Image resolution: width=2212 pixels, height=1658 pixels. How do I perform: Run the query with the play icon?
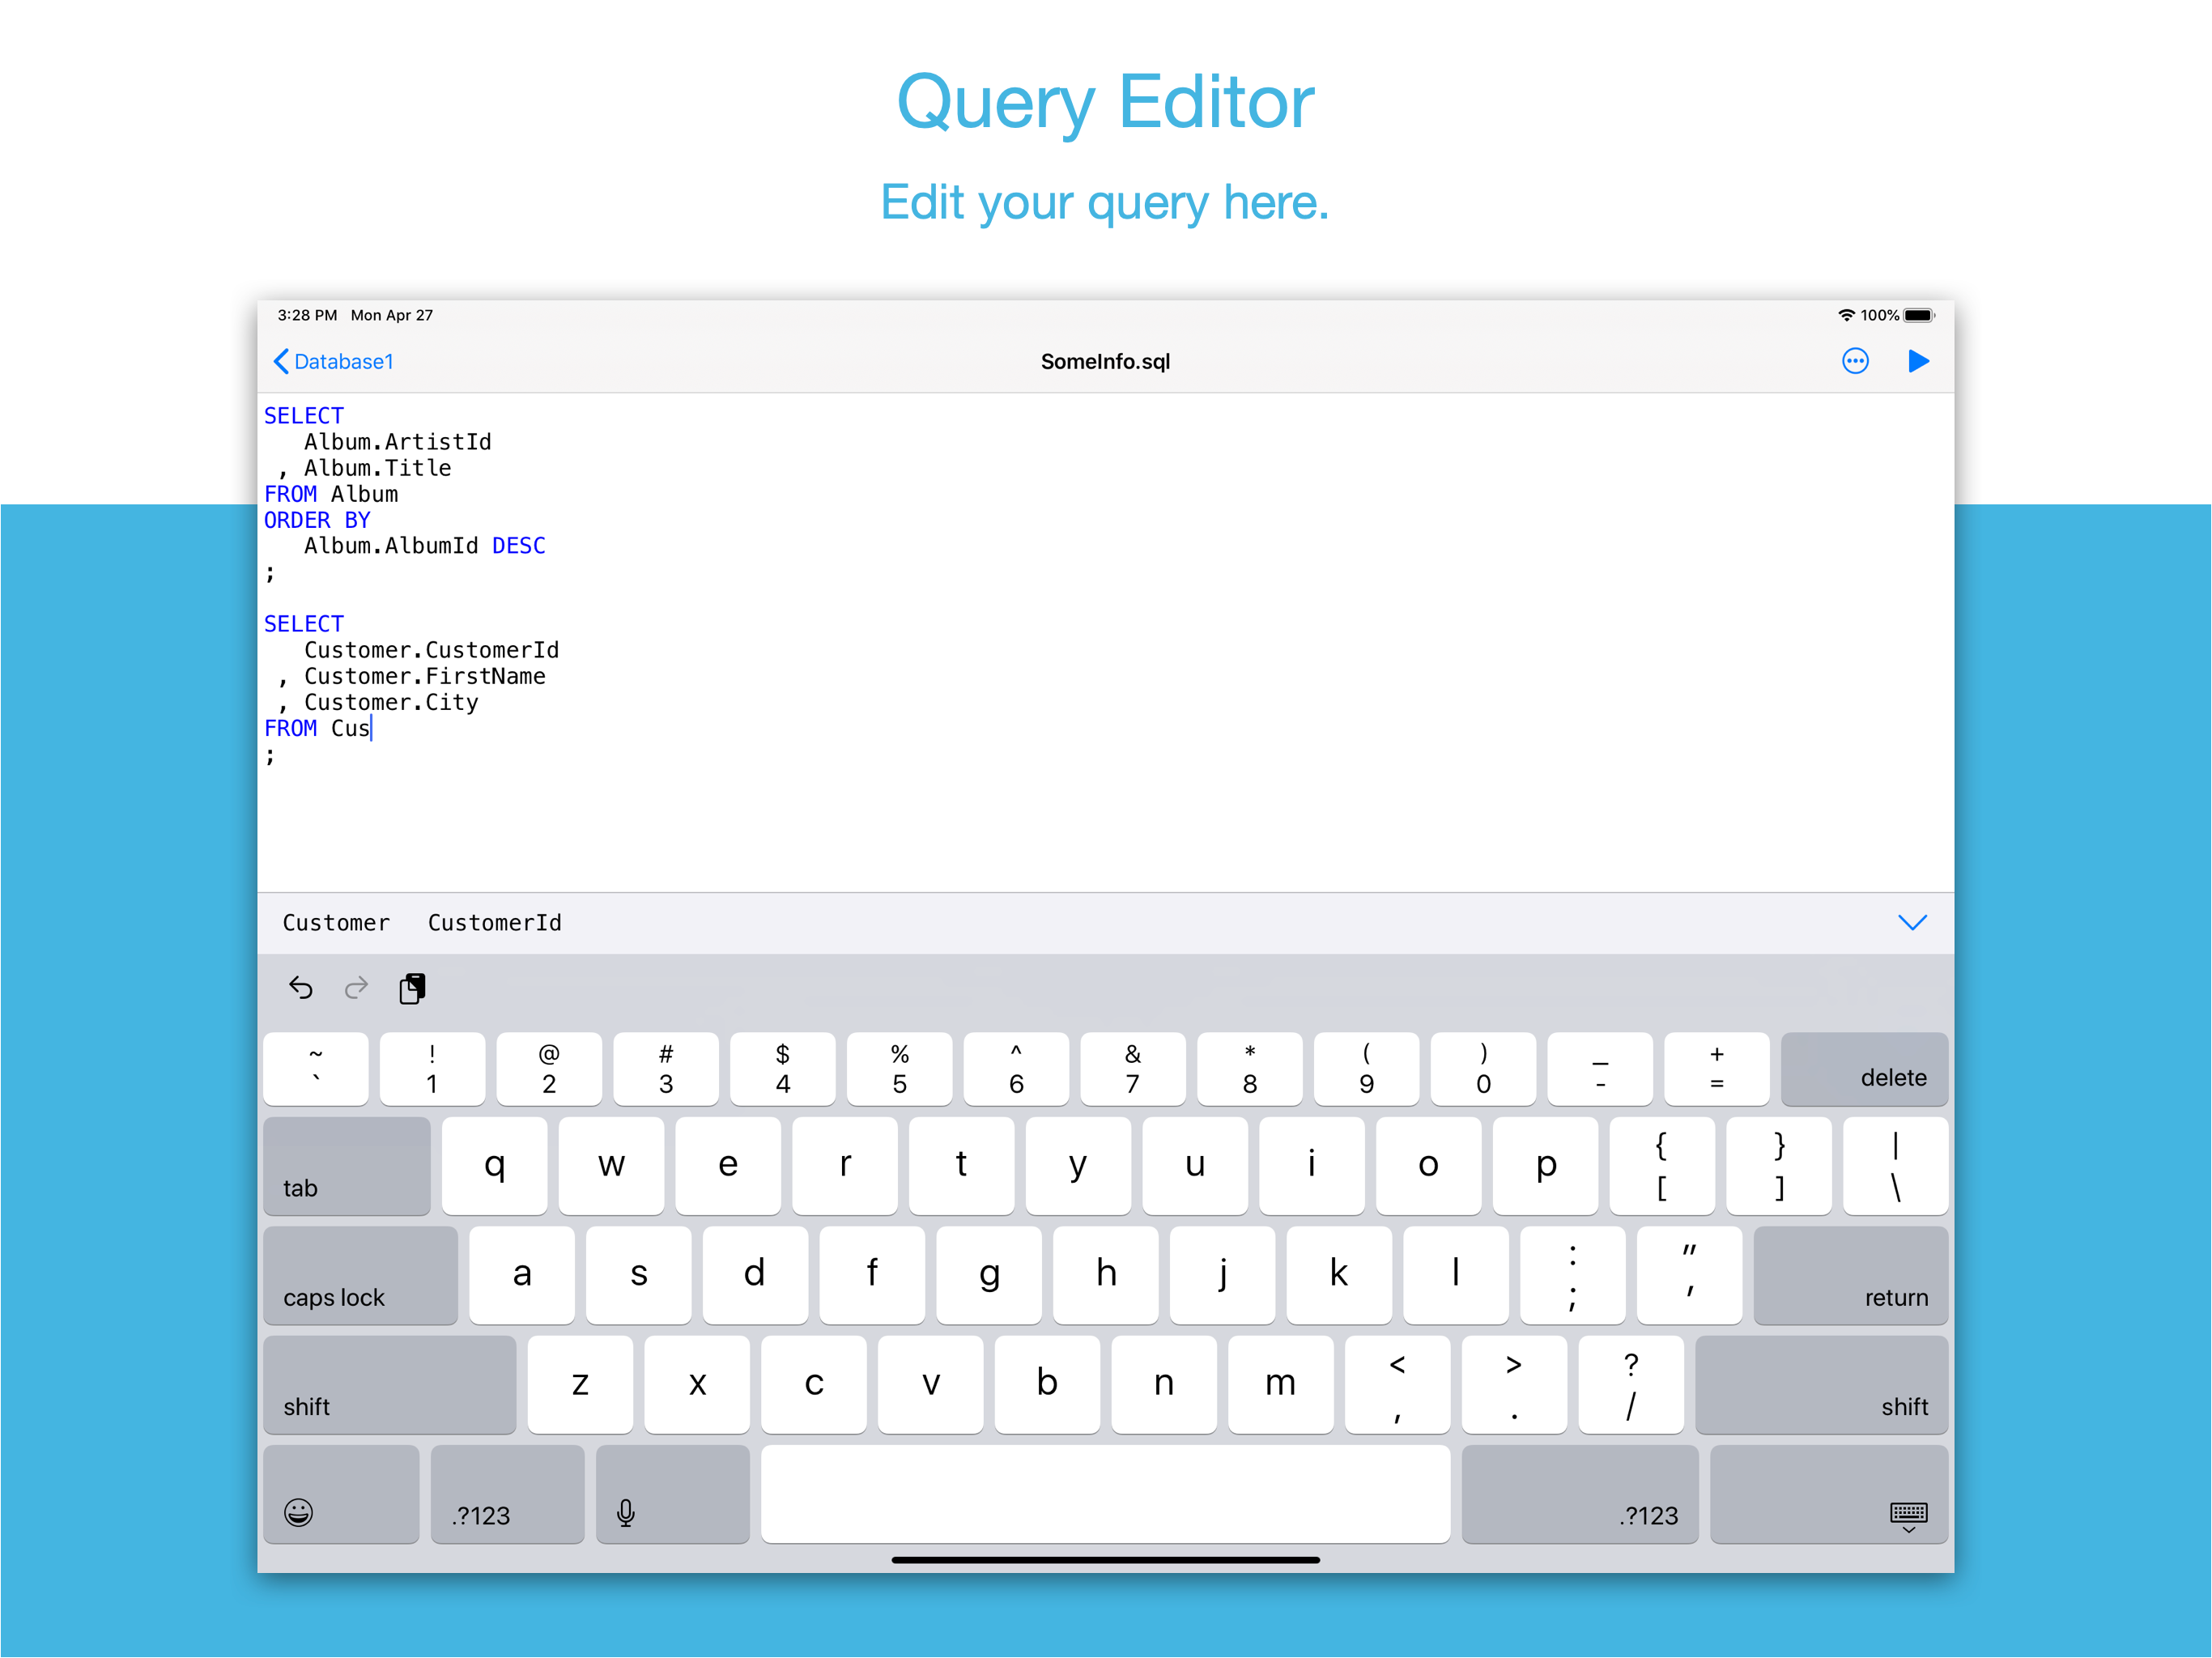[x=1917, y=361]
